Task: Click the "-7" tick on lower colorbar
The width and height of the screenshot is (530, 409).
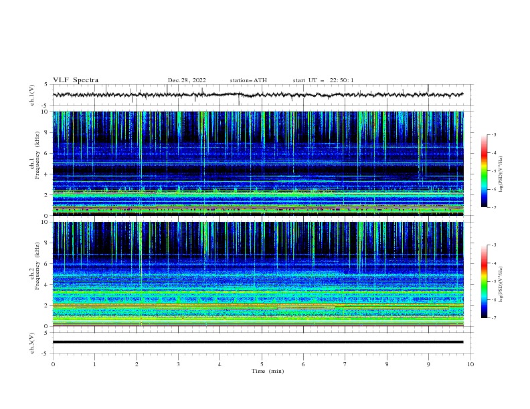Action: click(x=493, y=317)
